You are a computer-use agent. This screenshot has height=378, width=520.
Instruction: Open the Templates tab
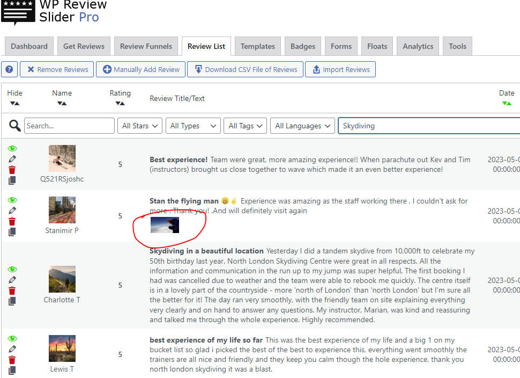pyautogui.click(x=258, y=46)
